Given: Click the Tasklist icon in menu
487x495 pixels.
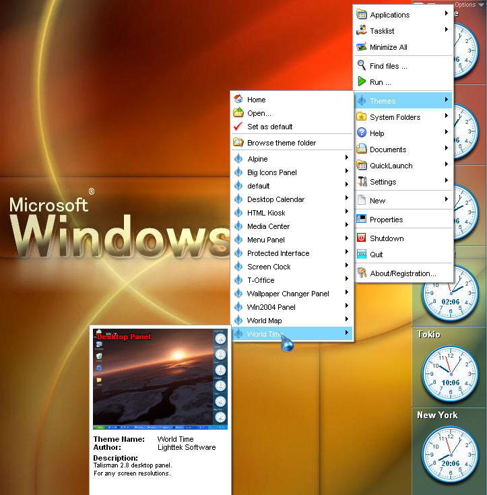Looking at the screenshot, I should pos(361,30).
